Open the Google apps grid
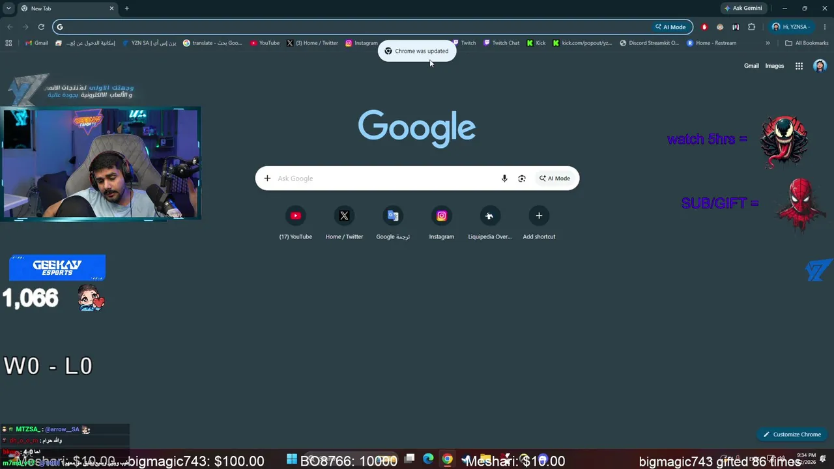The image size is (834, 469). point(799,66)
